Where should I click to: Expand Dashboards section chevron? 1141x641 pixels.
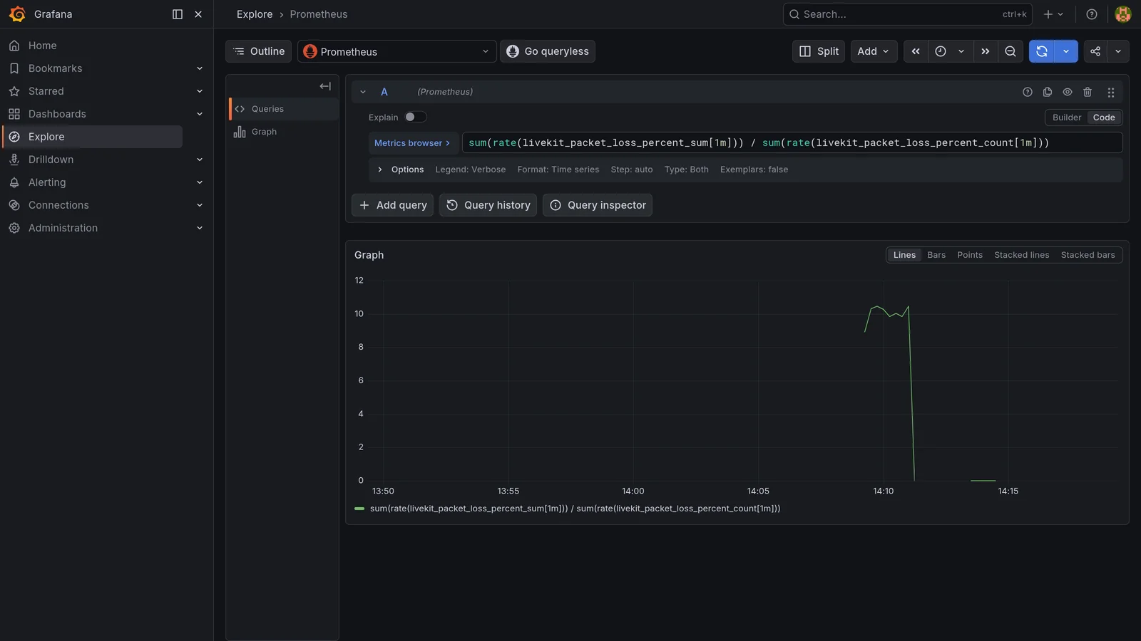pyautogui.click(x=200, y=114)
